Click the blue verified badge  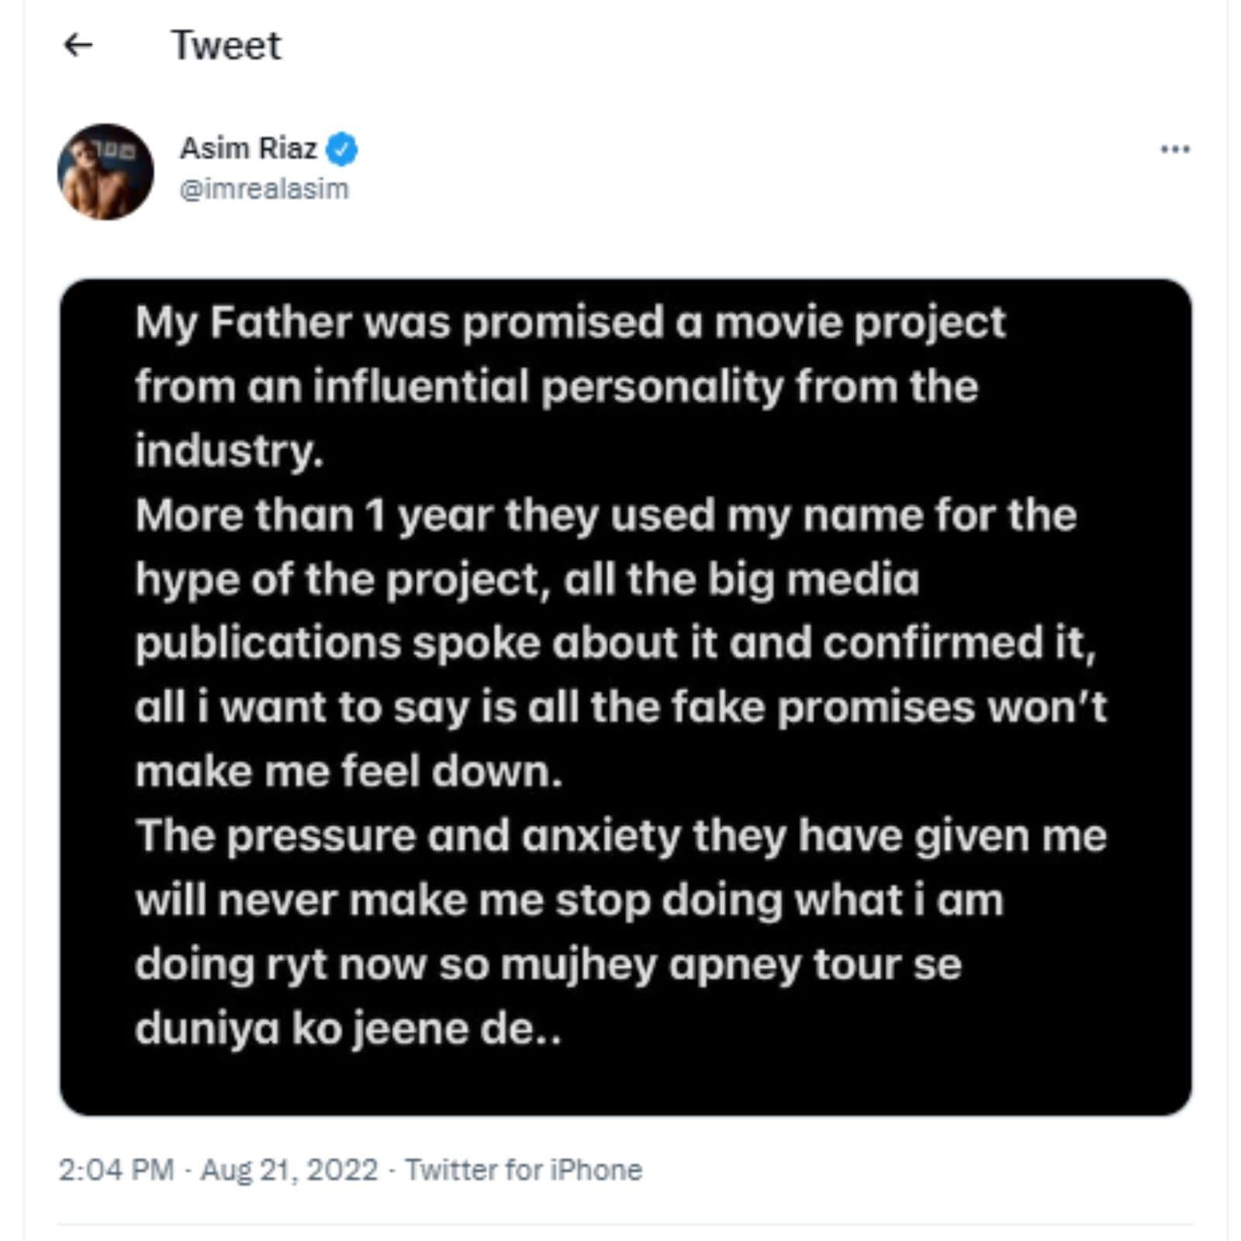(x=342, y=149)
